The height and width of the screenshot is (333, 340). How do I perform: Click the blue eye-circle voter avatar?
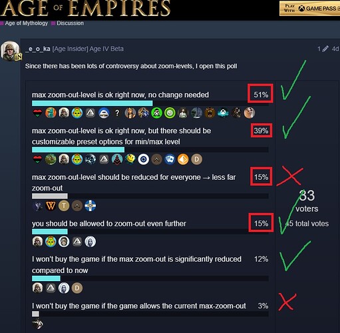(143, 159)
